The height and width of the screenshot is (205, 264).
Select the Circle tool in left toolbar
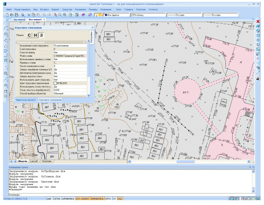pyautogui.click(x=6, y=34)
